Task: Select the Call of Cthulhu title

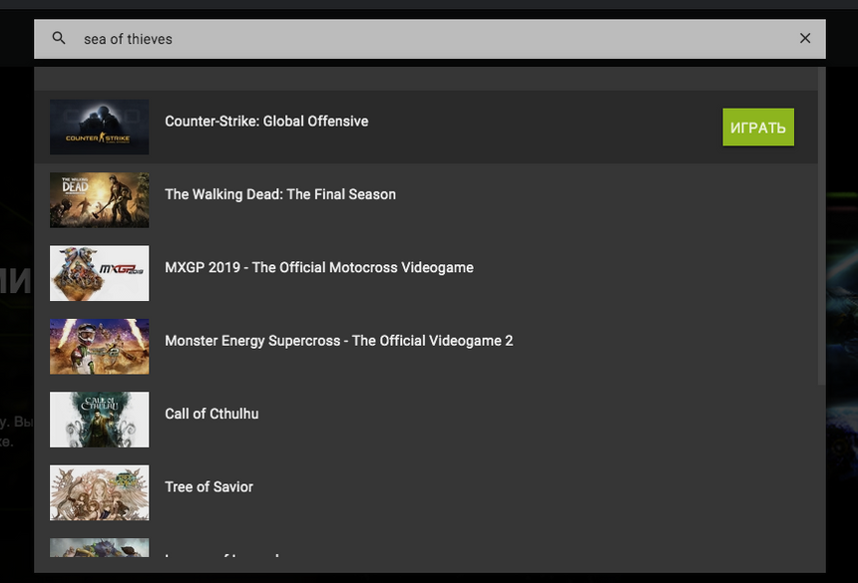Action: [212, 415]
